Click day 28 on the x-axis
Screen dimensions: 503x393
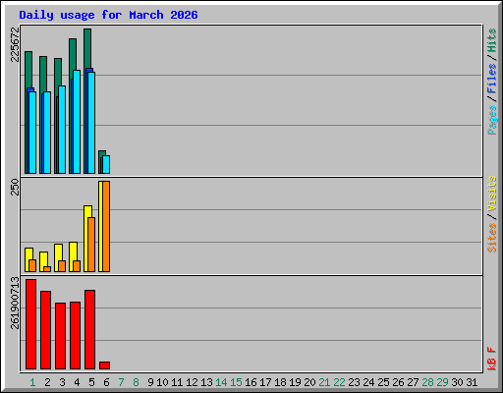[427, 382]
